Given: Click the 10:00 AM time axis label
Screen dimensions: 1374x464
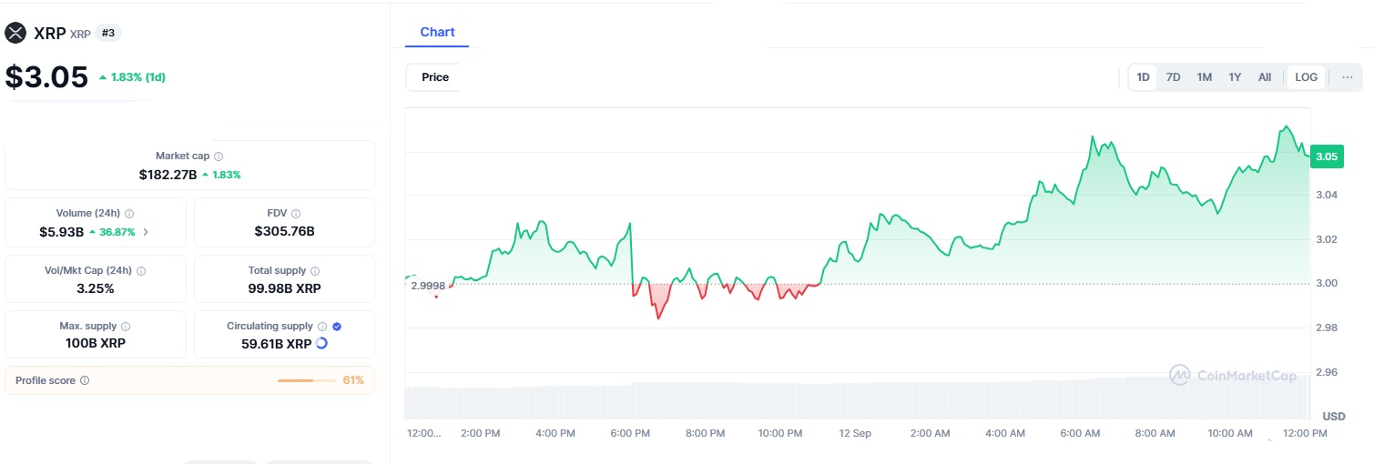Looking at the screenshot, I should [1230, 434].
